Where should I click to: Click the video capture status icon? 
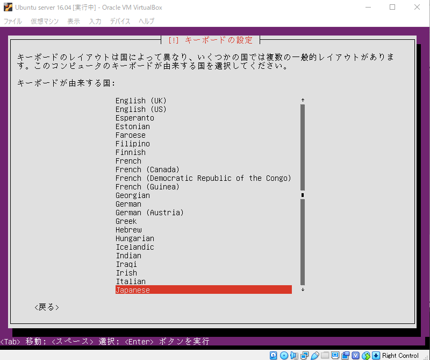pyautogui.click(x=346, y=355)
